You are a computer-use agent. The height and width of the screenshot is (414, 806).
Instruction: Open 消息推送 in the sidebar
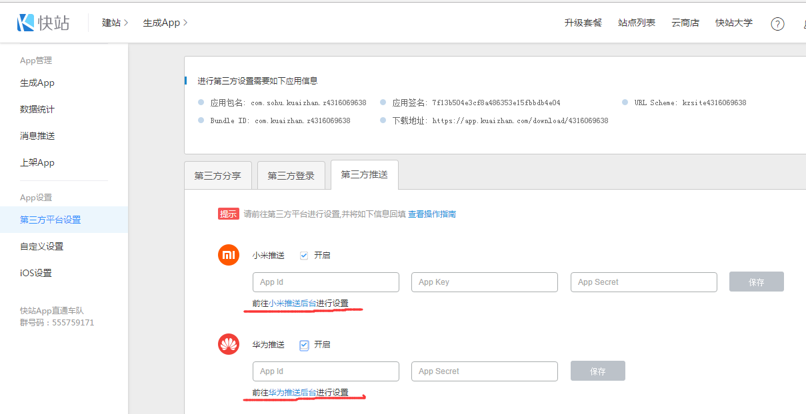click(37, 136)
